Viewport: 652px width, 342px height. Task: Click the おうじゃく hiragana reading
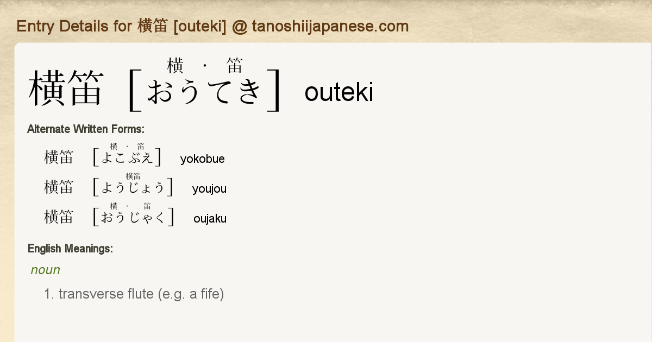[x=134, y=218]
